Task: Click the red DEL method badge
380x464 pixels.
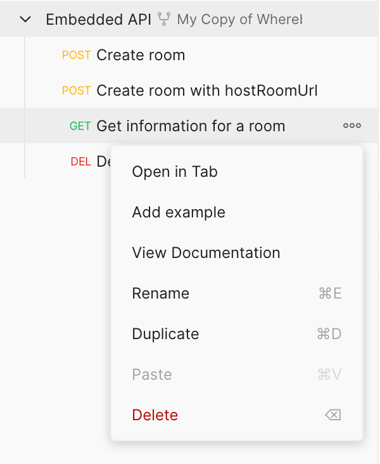Action: (80, 162)
